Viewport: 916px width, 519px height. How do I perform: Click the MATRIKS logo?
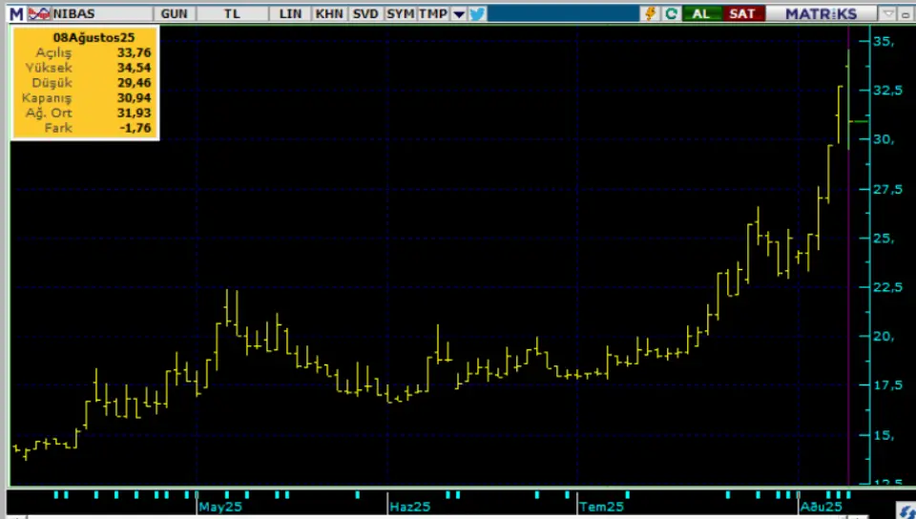[x=821, y=13]
